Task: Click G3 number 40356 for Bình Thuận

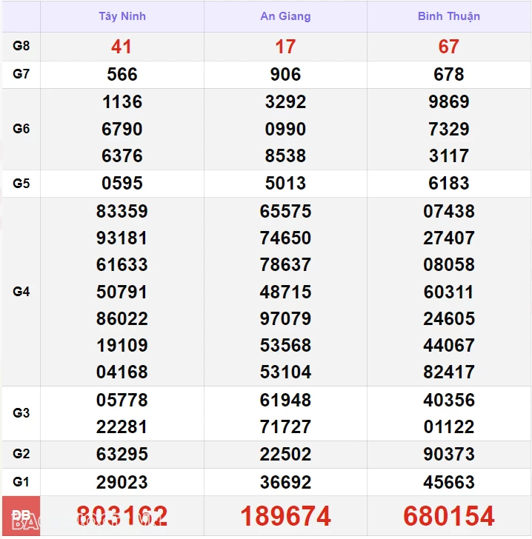Action: pos(448,400)
